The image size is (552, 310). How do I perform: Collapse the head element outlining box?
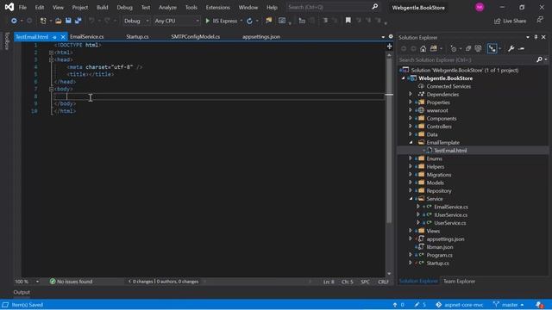point(52,59)
